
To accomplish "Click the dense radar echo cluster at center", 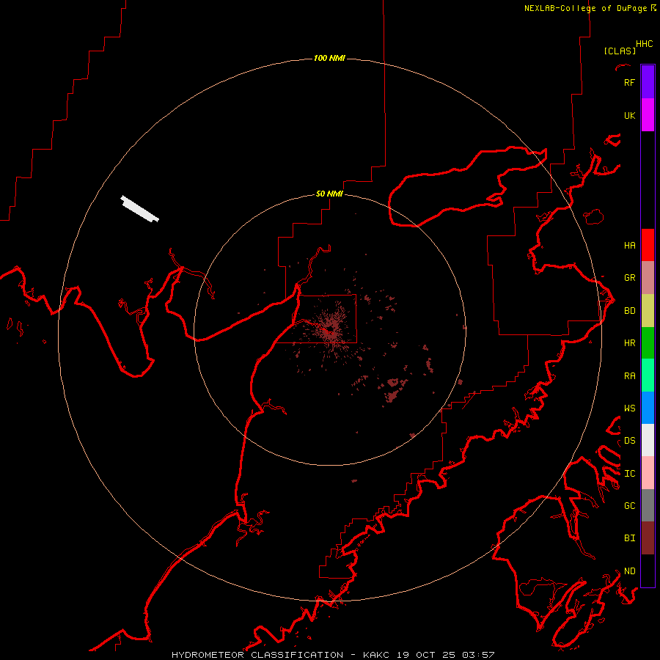I will pos(330,328).
